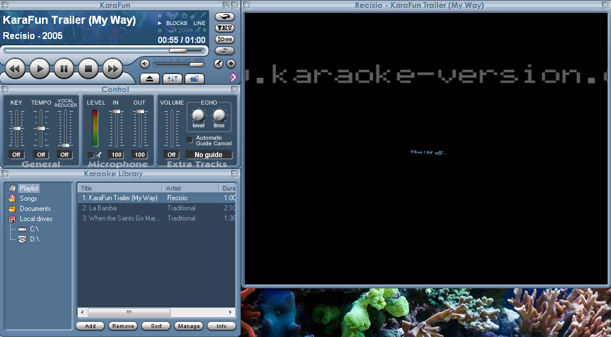Enable the microphone checkbox
This screenshot has height=337, width=611.
tap(91, 155)
